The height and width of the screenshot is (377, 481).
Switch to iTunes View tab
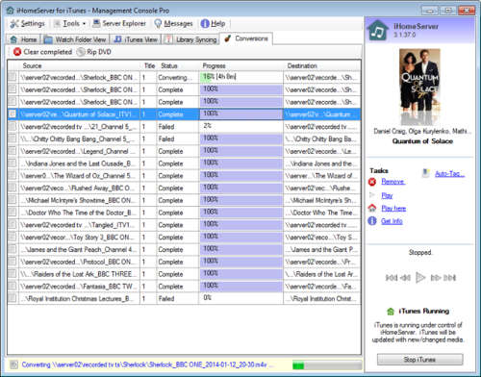click(136, 39)
